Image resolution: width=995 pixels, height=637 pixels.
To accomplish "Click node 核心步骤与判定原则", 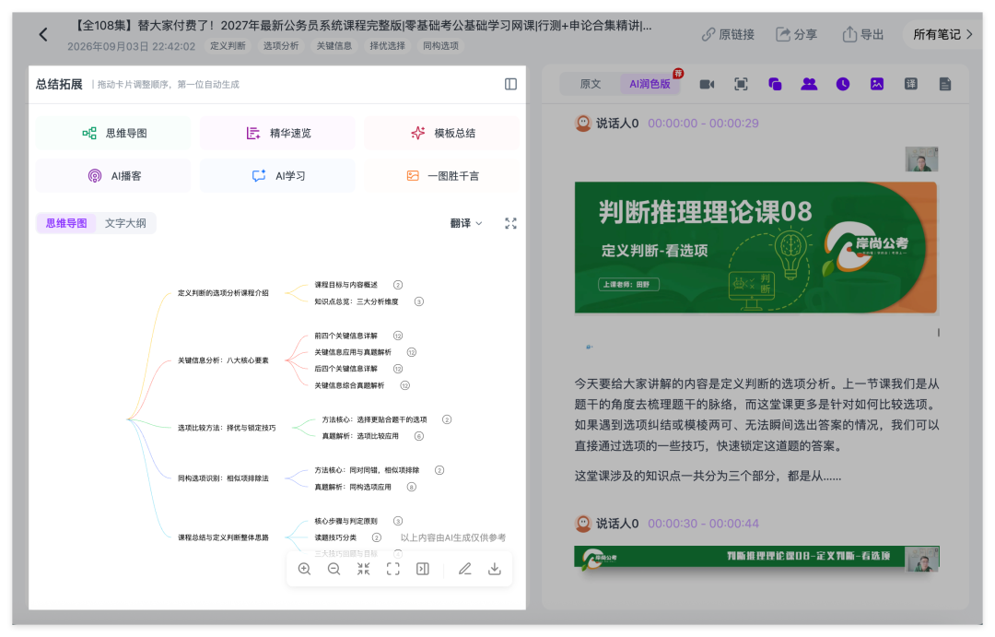I will [x=345, y=522].
